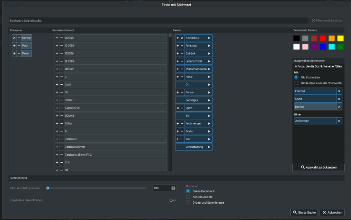Click the 'Auswahl zurücksetzen' button
Viewport: 351px width, 220px height.
(x=318, y=167)
